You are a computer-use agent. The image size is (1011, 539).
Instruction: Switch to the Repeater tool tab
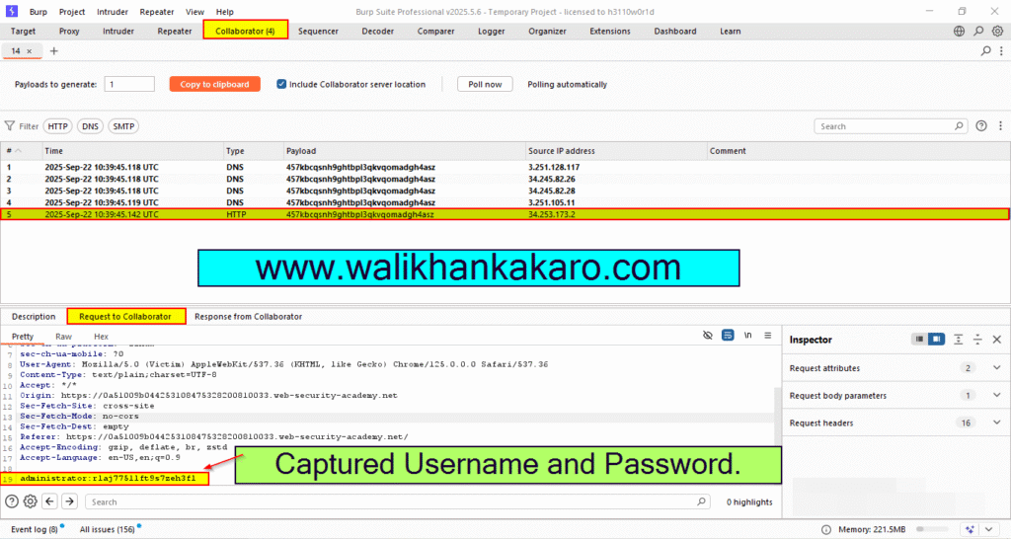[x=174, y=31]
